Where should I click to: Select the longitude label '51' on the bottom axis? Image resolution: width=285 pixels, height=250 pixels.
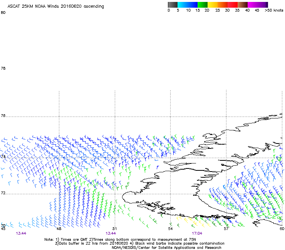click(114, 228)
